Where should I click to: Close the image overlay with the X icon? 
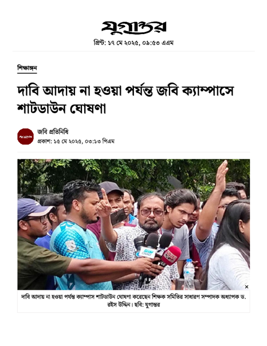(x=246, y=287)
